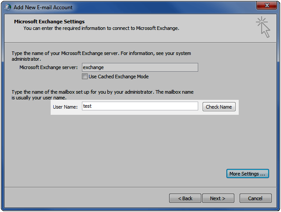The height and width of the screenshot is (212, 281).
Task: Cancel the account setup wizard
Action: 255,198
